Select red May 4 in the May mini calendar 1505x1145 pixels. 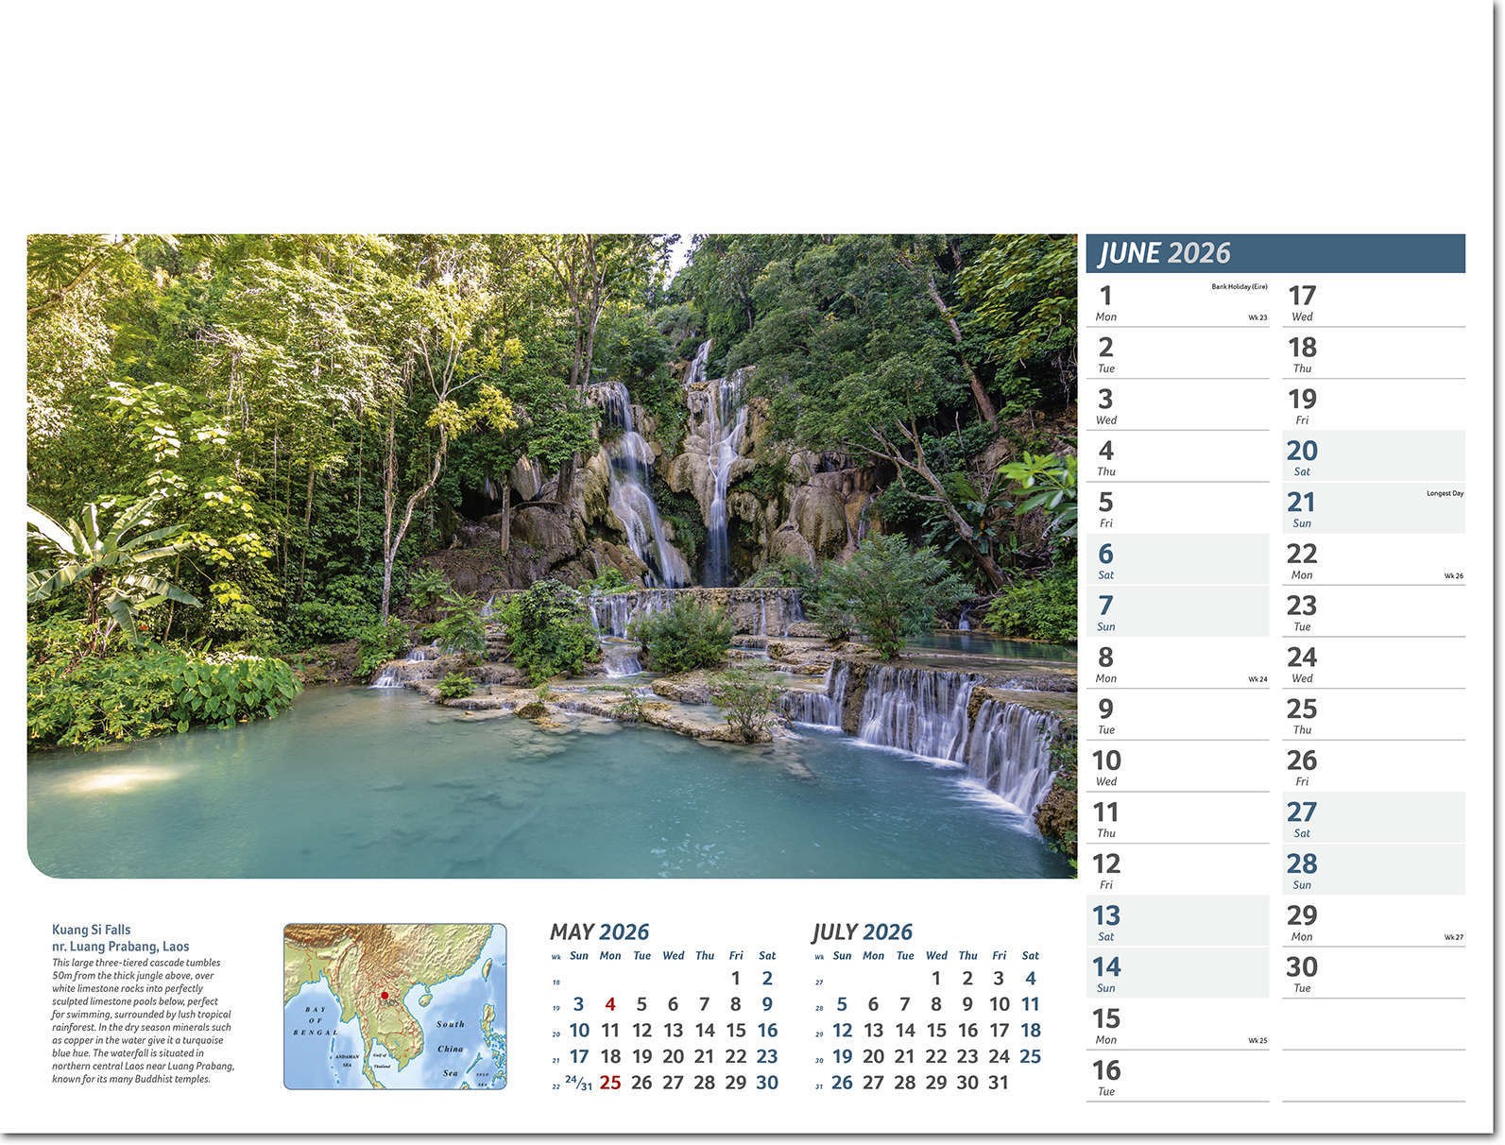pos(610,1004)
